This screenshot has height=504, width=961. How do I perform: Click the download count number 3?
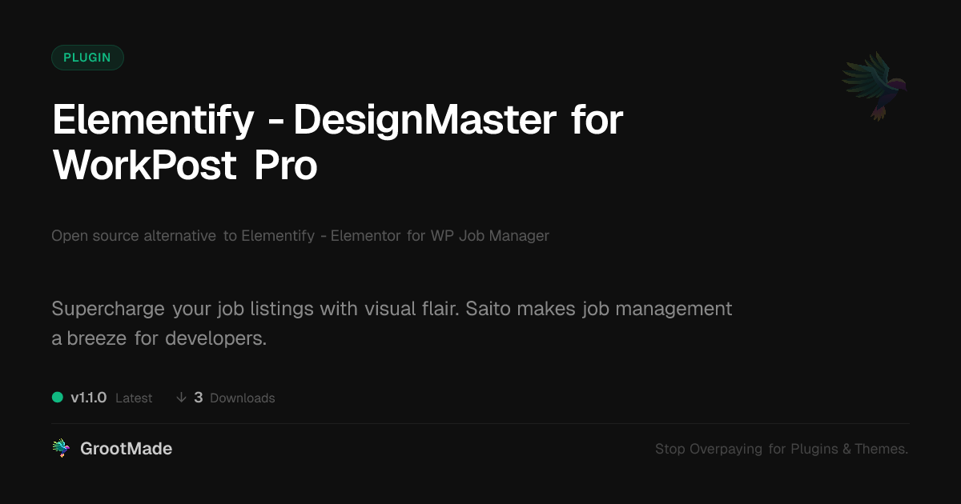click(199, 398)
